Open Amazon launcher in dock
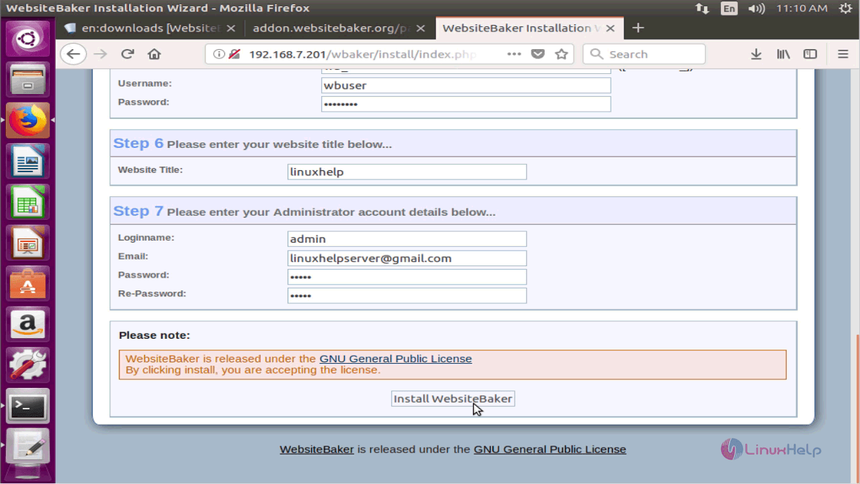The width and height of the screenshot is (860, 484). tap(28, 325)
